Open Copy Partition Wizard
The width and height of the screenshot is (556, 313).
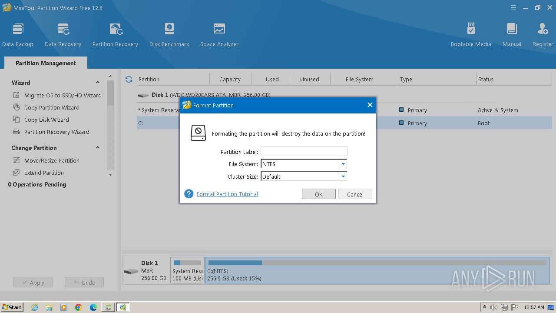52,107
